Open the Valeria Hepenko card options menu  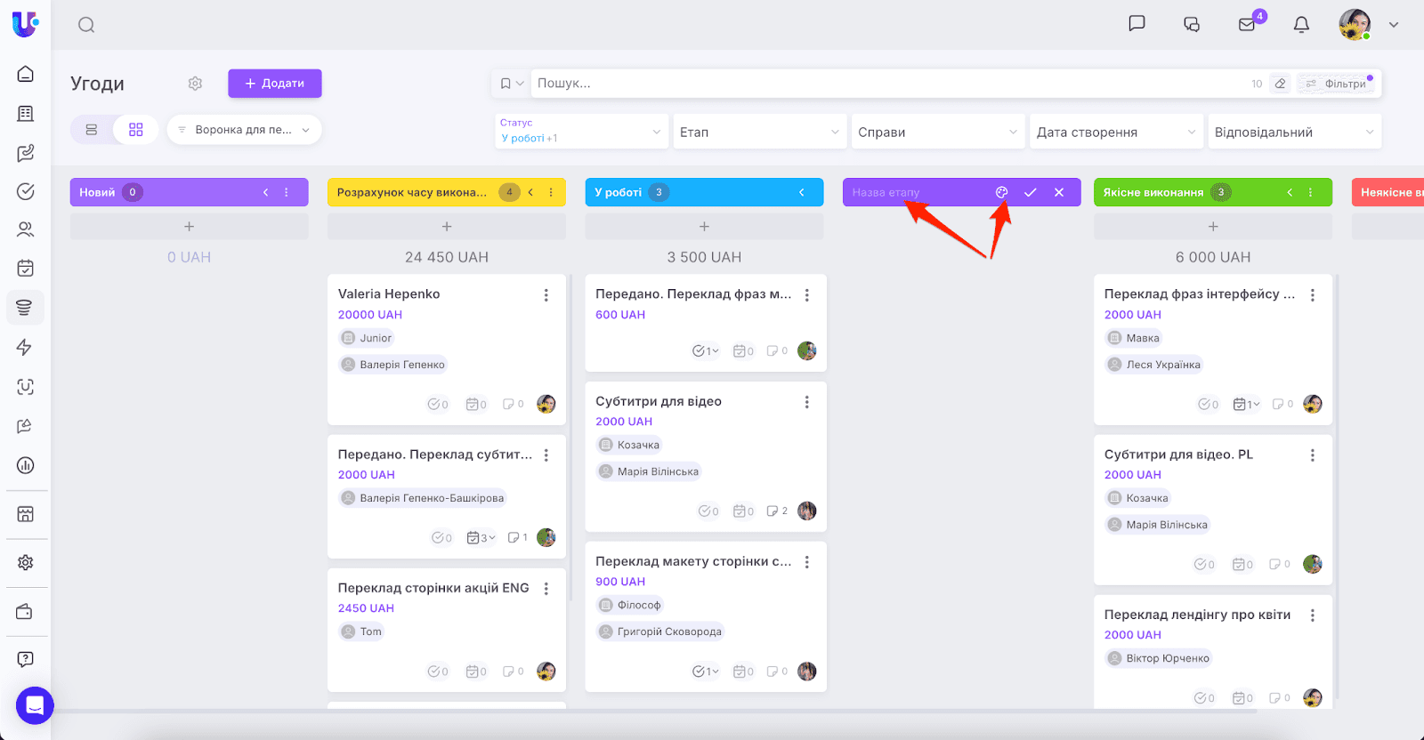point(546,295)
